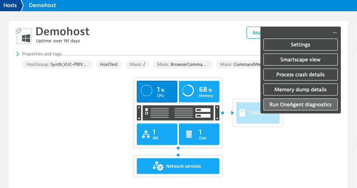Click the NIC network icon
The width and height of the screenshot is (357, 188).
[146, 134]
